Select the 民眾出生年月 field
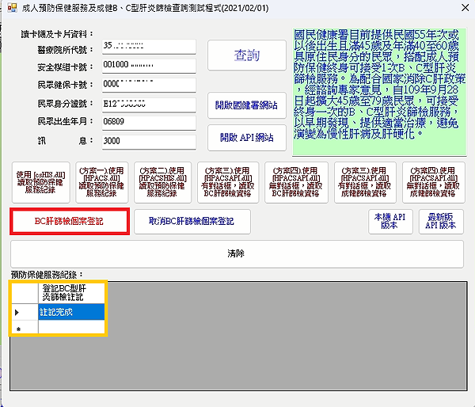Screen dimensions: 475x407 pyautogui.click(x=148, y=122)
